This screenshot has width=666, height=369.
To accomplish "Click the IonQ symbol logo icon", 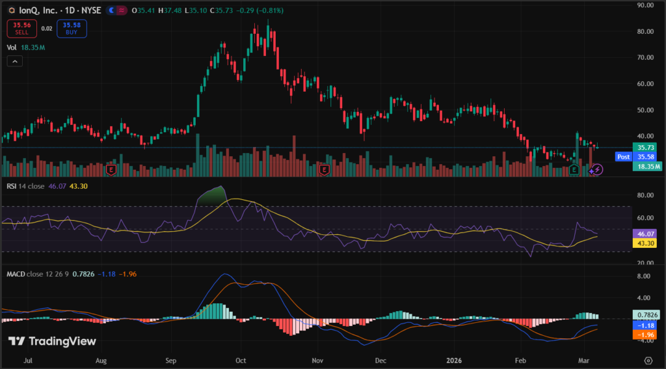I will tap(10, 10).
